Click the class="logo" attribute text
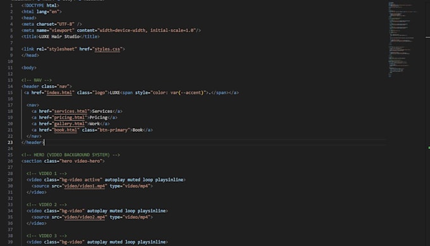This screenshot has width=430, height=246. 92,93
